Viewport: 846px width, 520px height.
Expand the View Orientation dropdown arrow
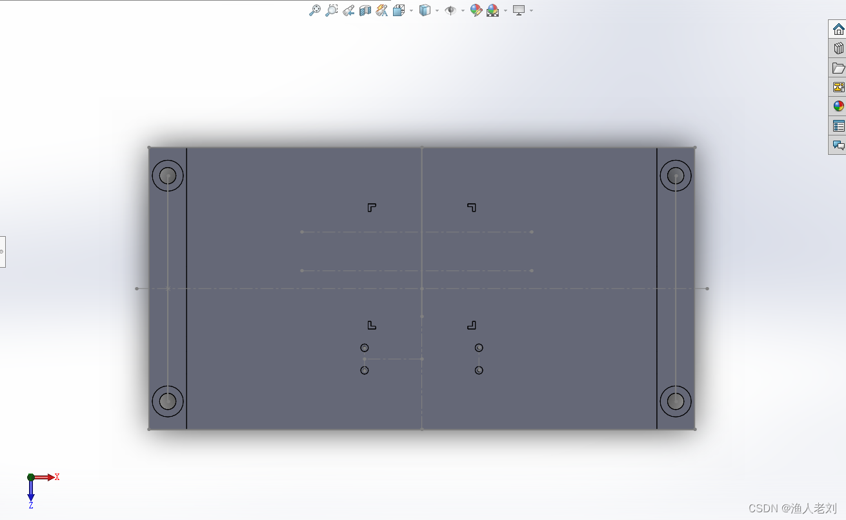point(411,10)
